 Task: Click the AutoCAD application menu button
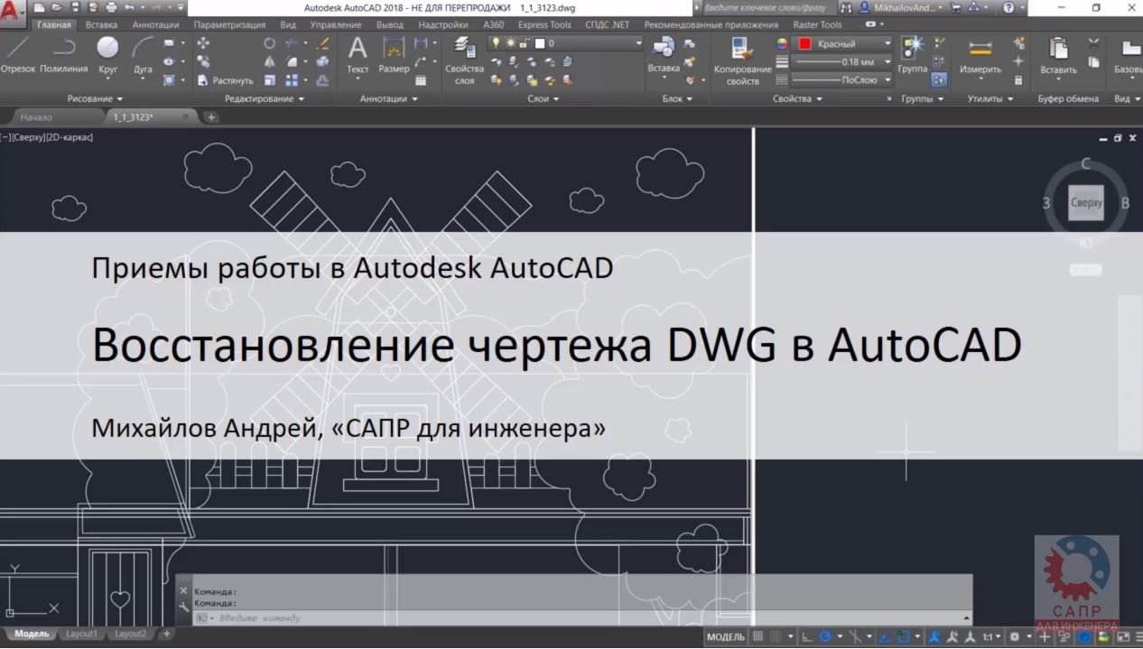point(13,14)
